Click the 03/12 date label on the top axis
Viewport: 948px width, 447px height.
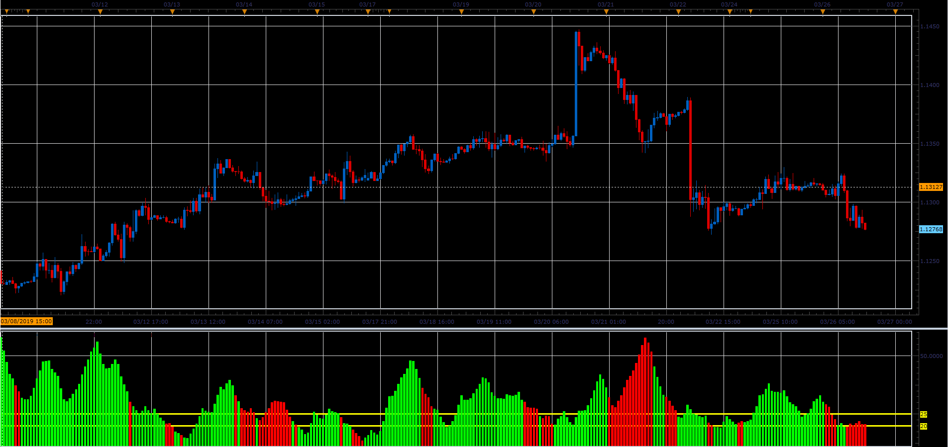click(100, 4)
